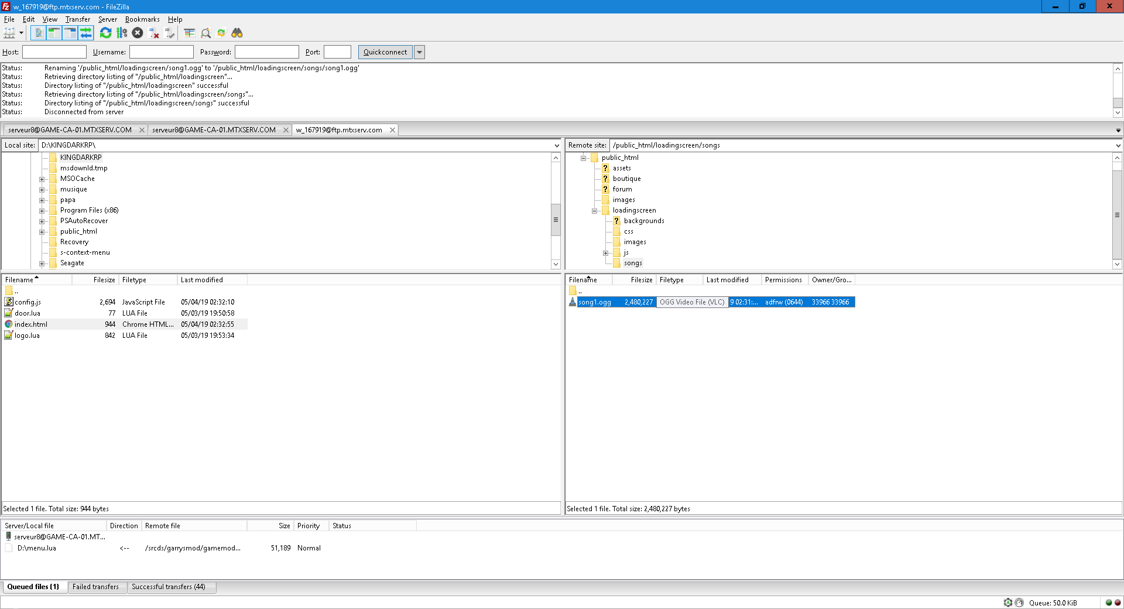The image size is (1124, 609).
Task: Expand the Seagate folder node
Action: click(42, 264)
